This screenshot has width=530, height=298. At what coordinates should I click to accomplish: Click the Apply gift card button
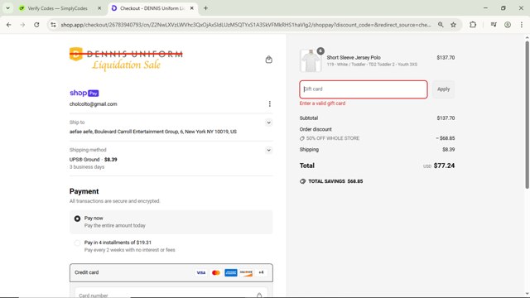pyautogui.click(x=443, y=89)
